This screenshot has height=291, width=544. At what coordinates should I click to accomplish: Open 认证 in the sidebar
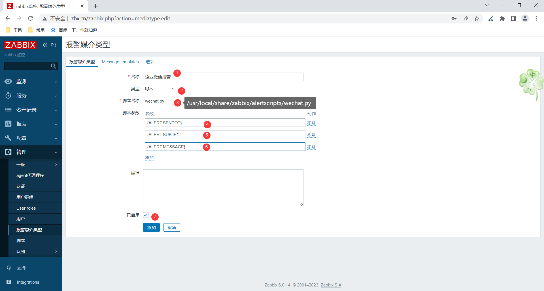coord(35,186)
